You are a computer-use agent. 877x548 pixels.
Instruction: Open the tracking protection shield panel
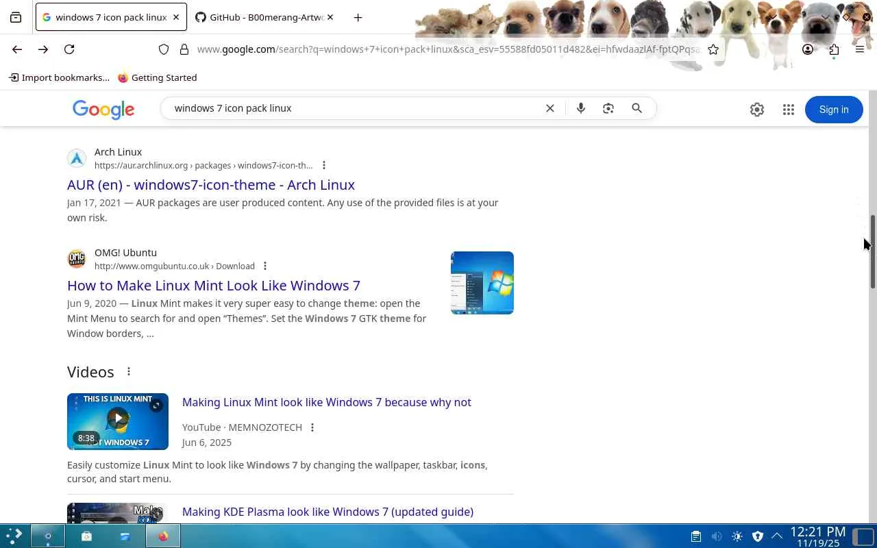(x=164, y=49)
